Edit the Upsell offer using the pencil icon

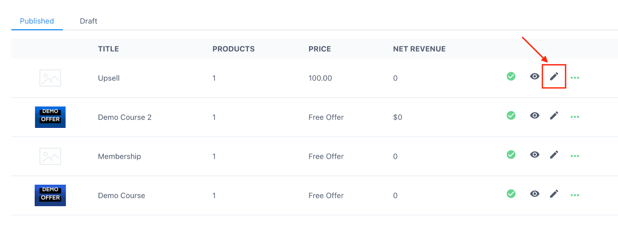point(554,77)
